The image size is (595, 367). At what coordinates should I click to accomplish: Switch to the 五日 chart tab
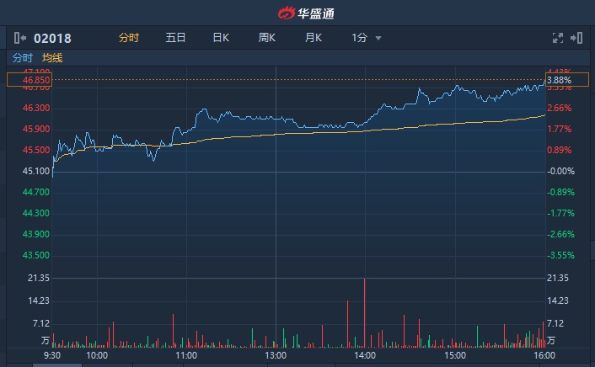(x=175, y=38)
